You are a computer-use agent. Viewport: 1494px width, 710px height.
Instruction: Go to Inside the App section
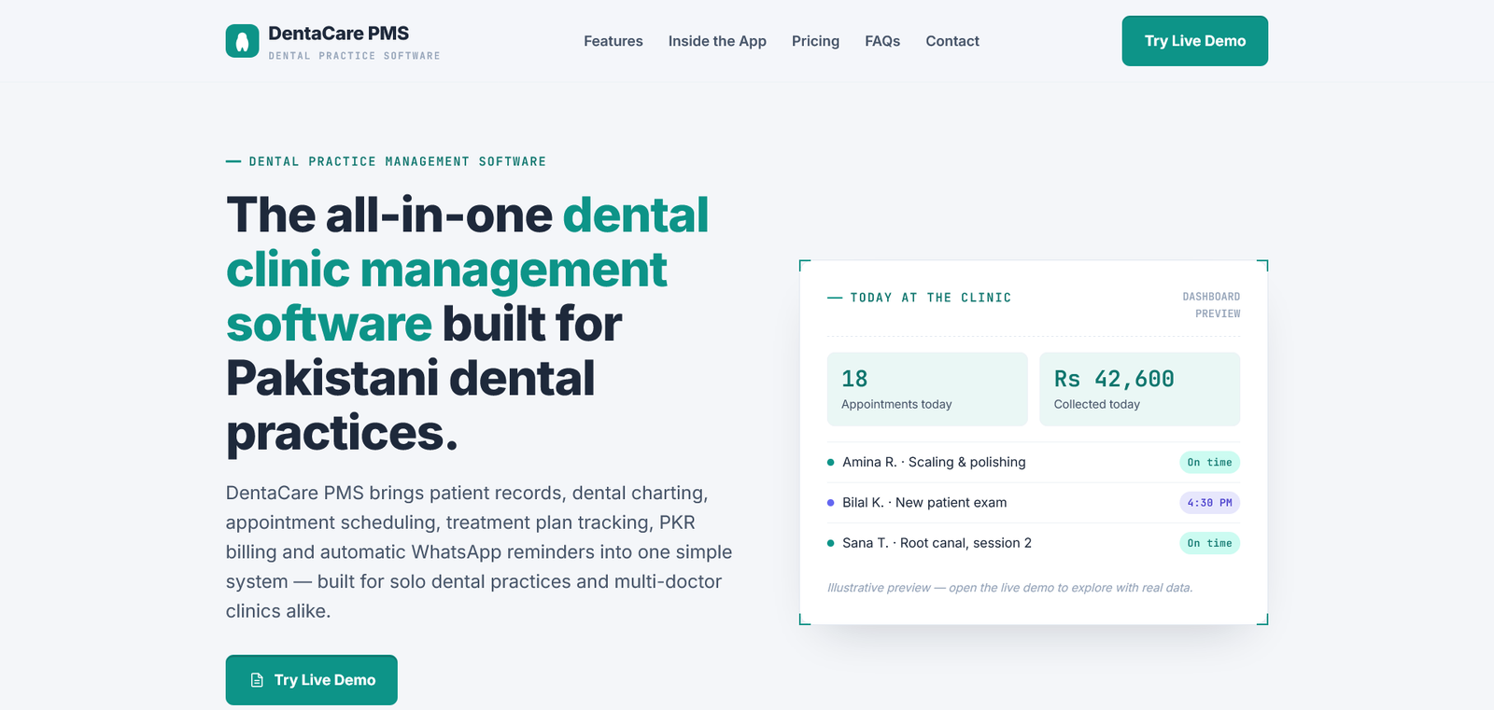(717, 41)
